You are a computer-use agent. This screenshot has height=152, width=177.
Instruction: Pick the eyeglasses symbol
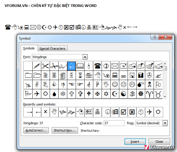click(x=63, y=66)
